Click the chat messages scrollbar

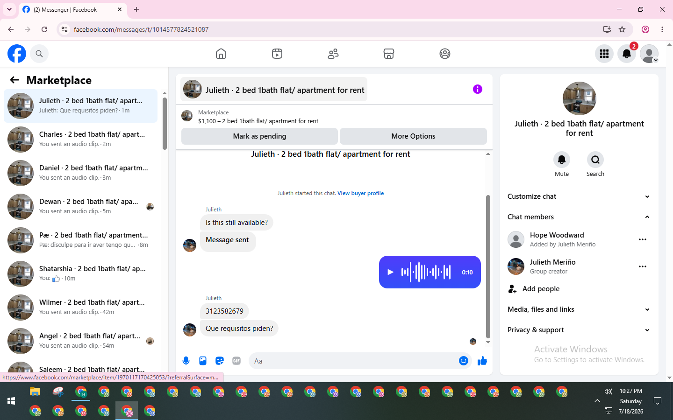click(488, 266)
